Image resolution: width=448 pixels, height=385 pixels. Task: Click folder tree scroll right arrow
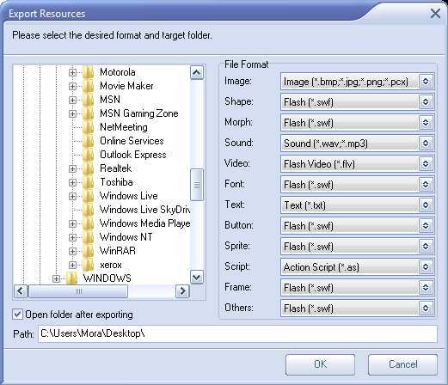182,291
